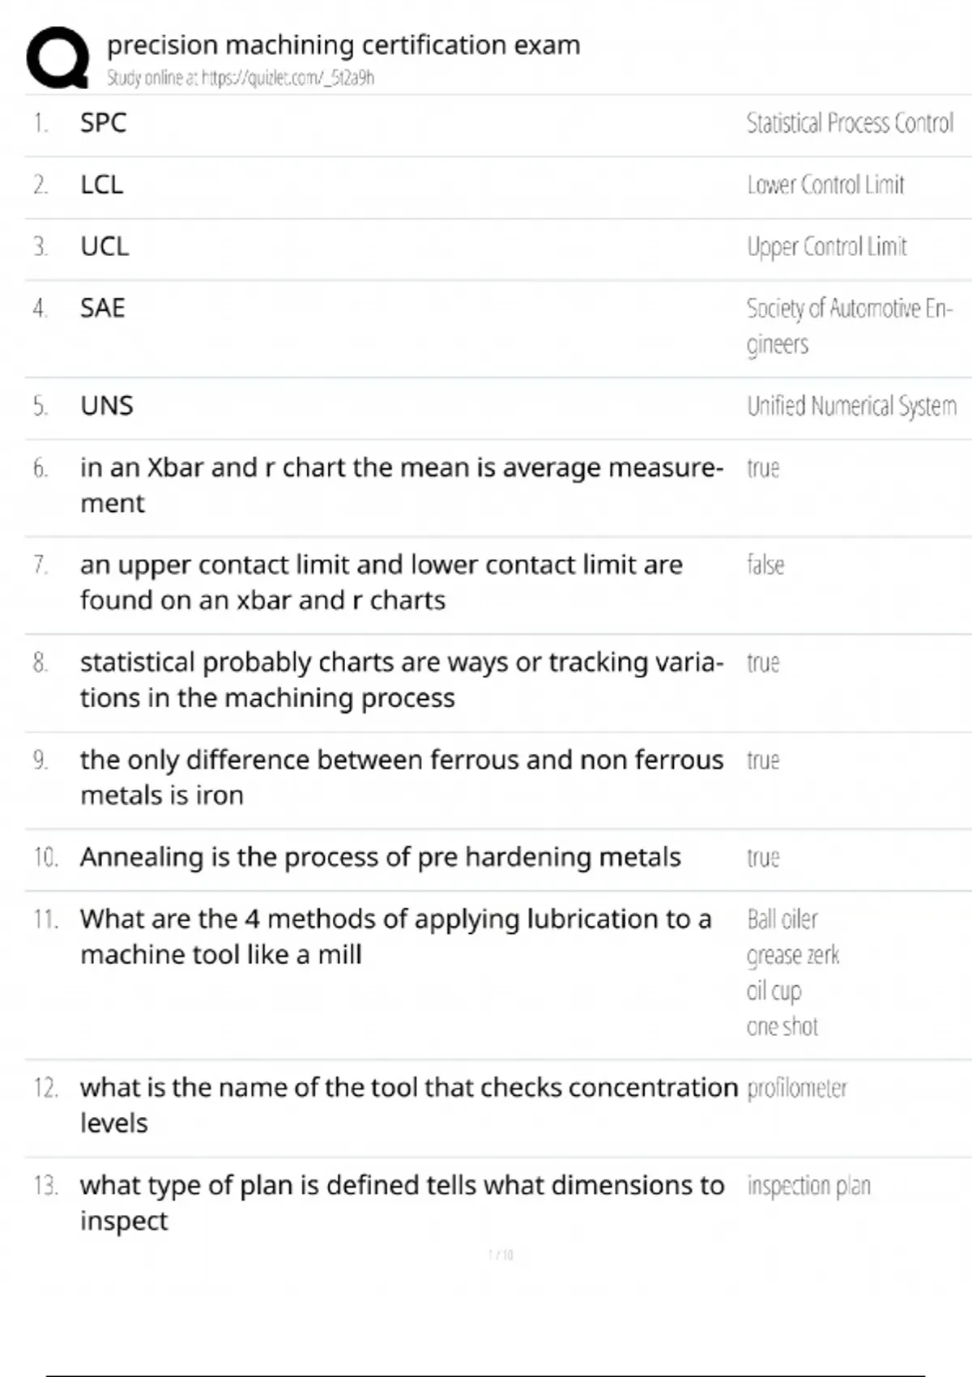Click the page number indicator at bottom
The height and width of the screenshot is (1377, 972).
coord(501,1255)
